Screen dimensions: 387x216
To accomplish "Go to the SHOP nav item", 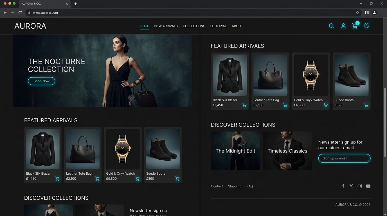I will pos(145,26).
